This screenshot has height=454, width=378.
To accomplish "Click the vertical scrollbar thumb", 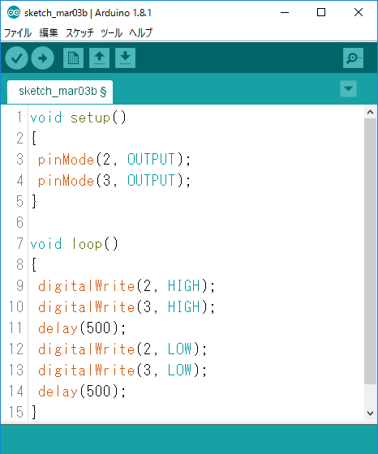I will [370, 251].
